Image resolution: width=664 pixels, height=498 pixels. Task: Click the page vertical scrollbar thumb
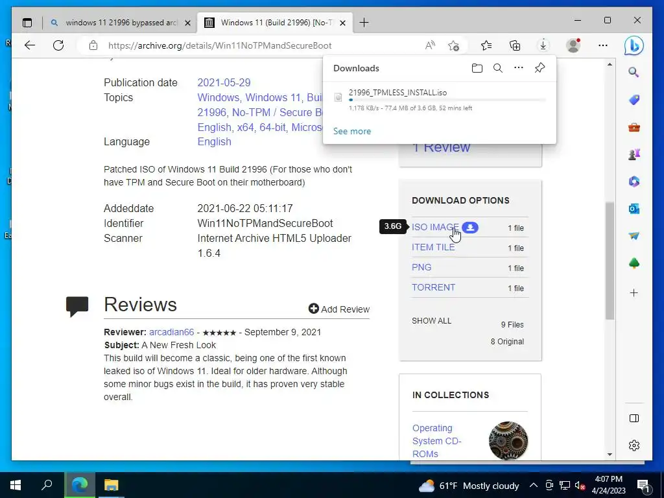click(x=610, y=261)
